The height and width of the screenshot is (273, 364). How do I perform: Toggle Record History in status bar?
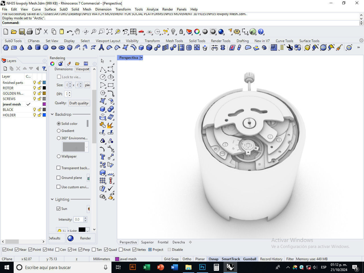pyautogui.click(x=271, y=259)
